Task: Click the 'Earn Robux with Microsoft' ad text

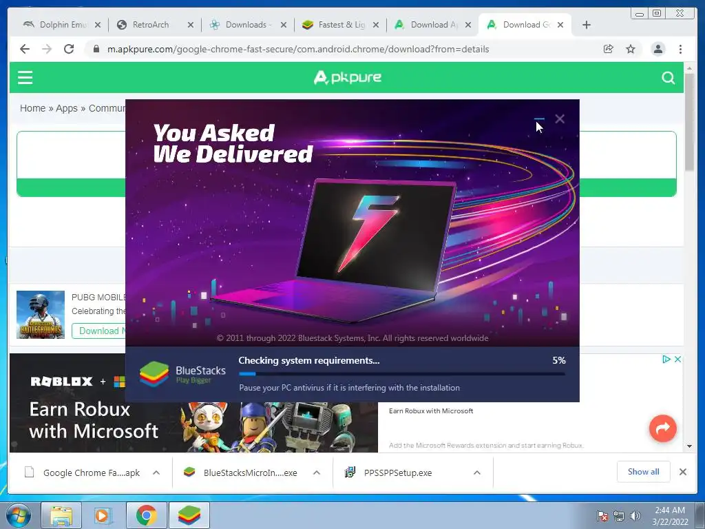Action: [431, 411]
